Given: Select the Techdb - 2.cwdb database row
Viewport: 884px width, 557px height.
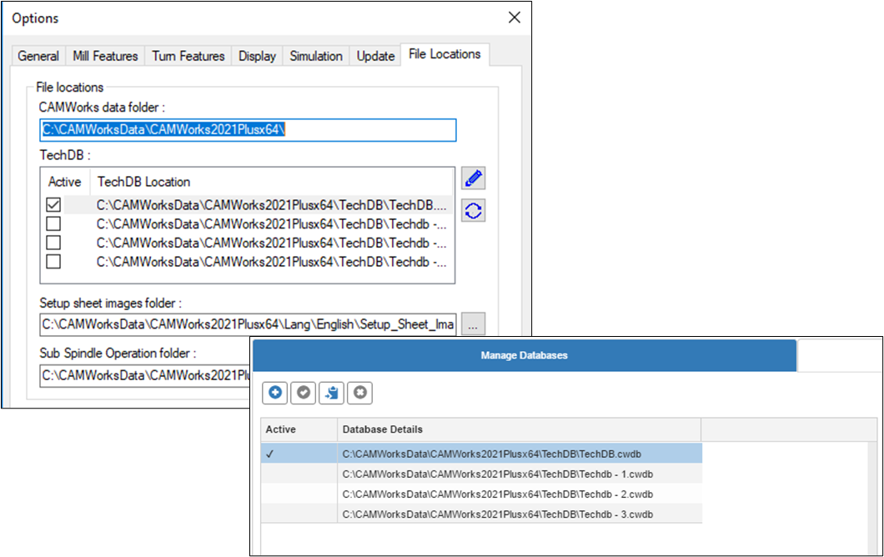Looking at the screenshot, I should point(481,494).
